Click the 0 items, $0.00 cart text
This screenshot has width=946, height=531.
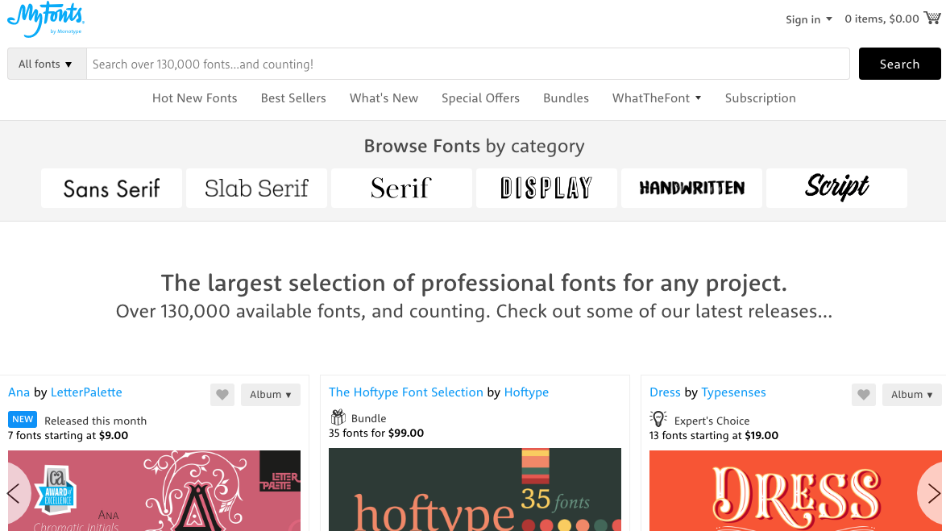coord(882,19)
